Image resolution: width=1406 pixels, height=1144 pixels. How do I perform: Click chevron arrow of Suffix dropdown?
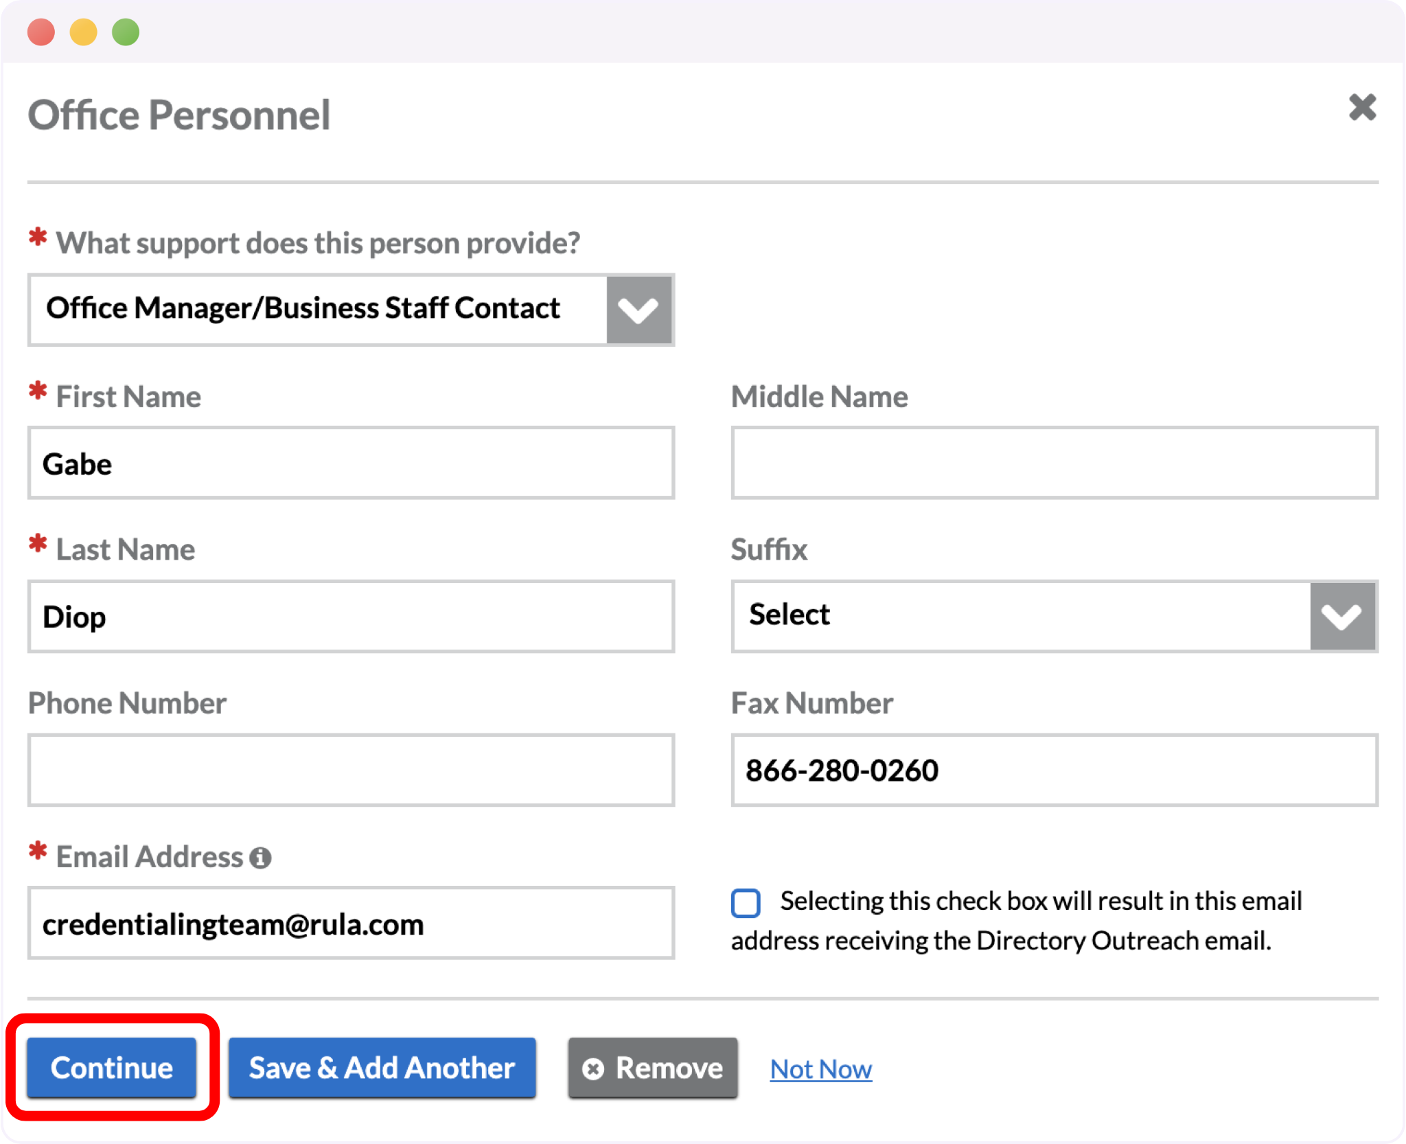point(1341,616)
